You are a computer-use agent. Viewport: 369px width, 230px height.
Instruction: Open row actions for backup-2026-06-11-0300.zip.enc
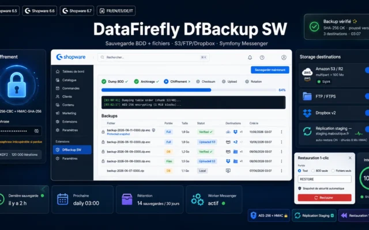pyautogui.click(x=281, y=132)
